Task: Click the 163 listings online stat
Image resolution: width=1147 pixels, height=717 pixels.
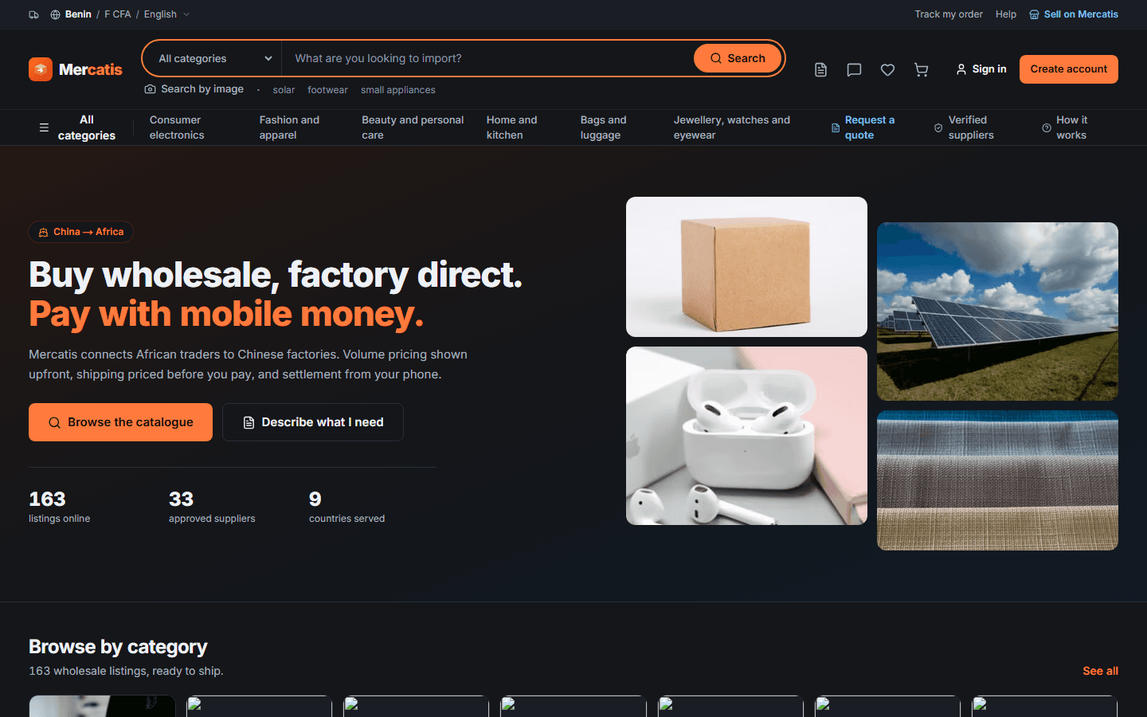Action: point(60,507)
